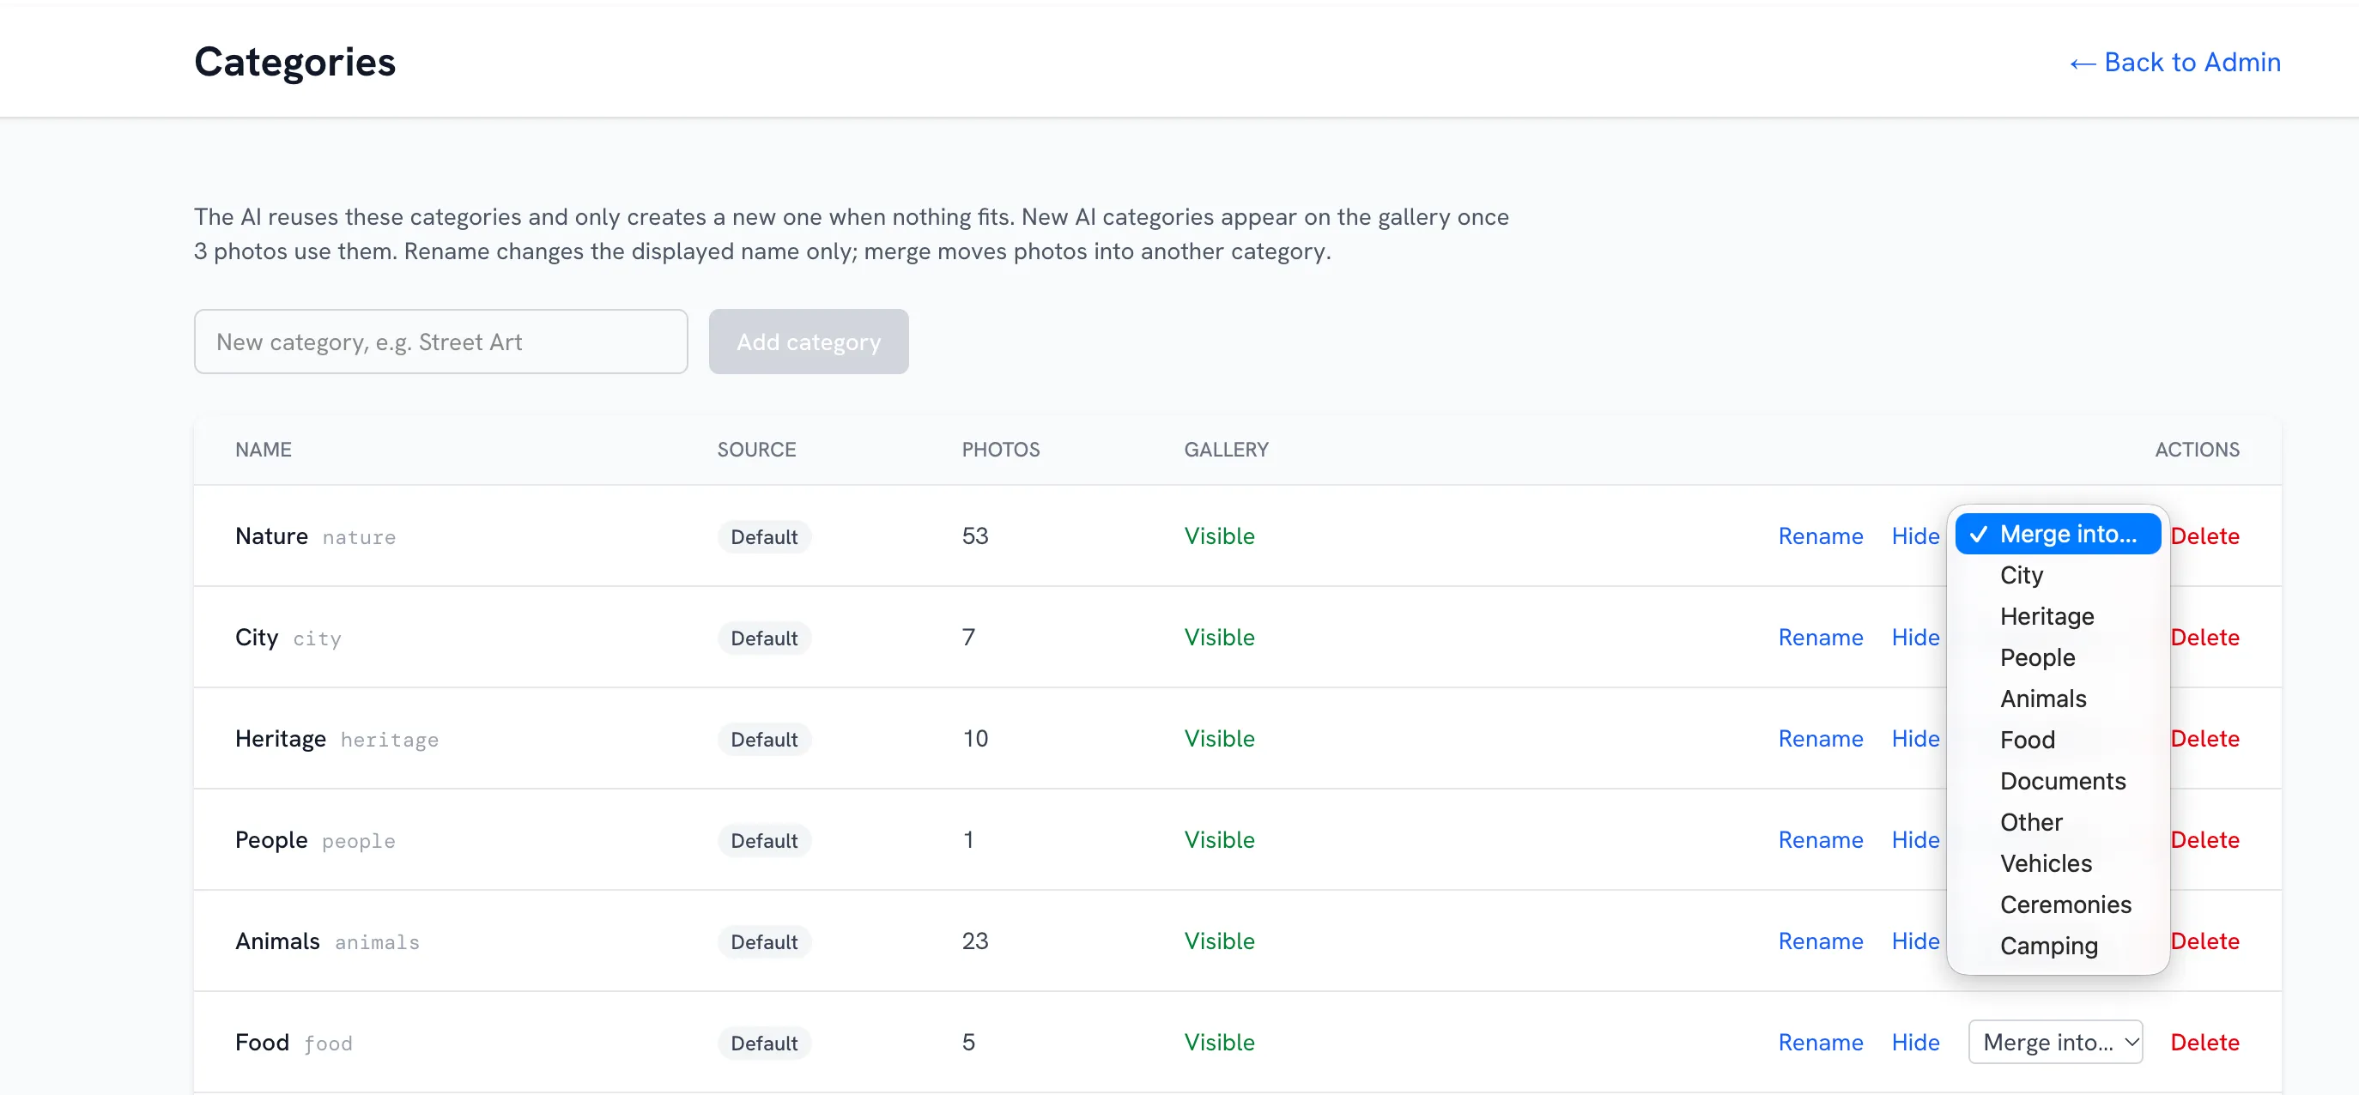Screen dimensions: 2359x1095
Task: Click the Default badge in Nature row
Action: (764, 536)
